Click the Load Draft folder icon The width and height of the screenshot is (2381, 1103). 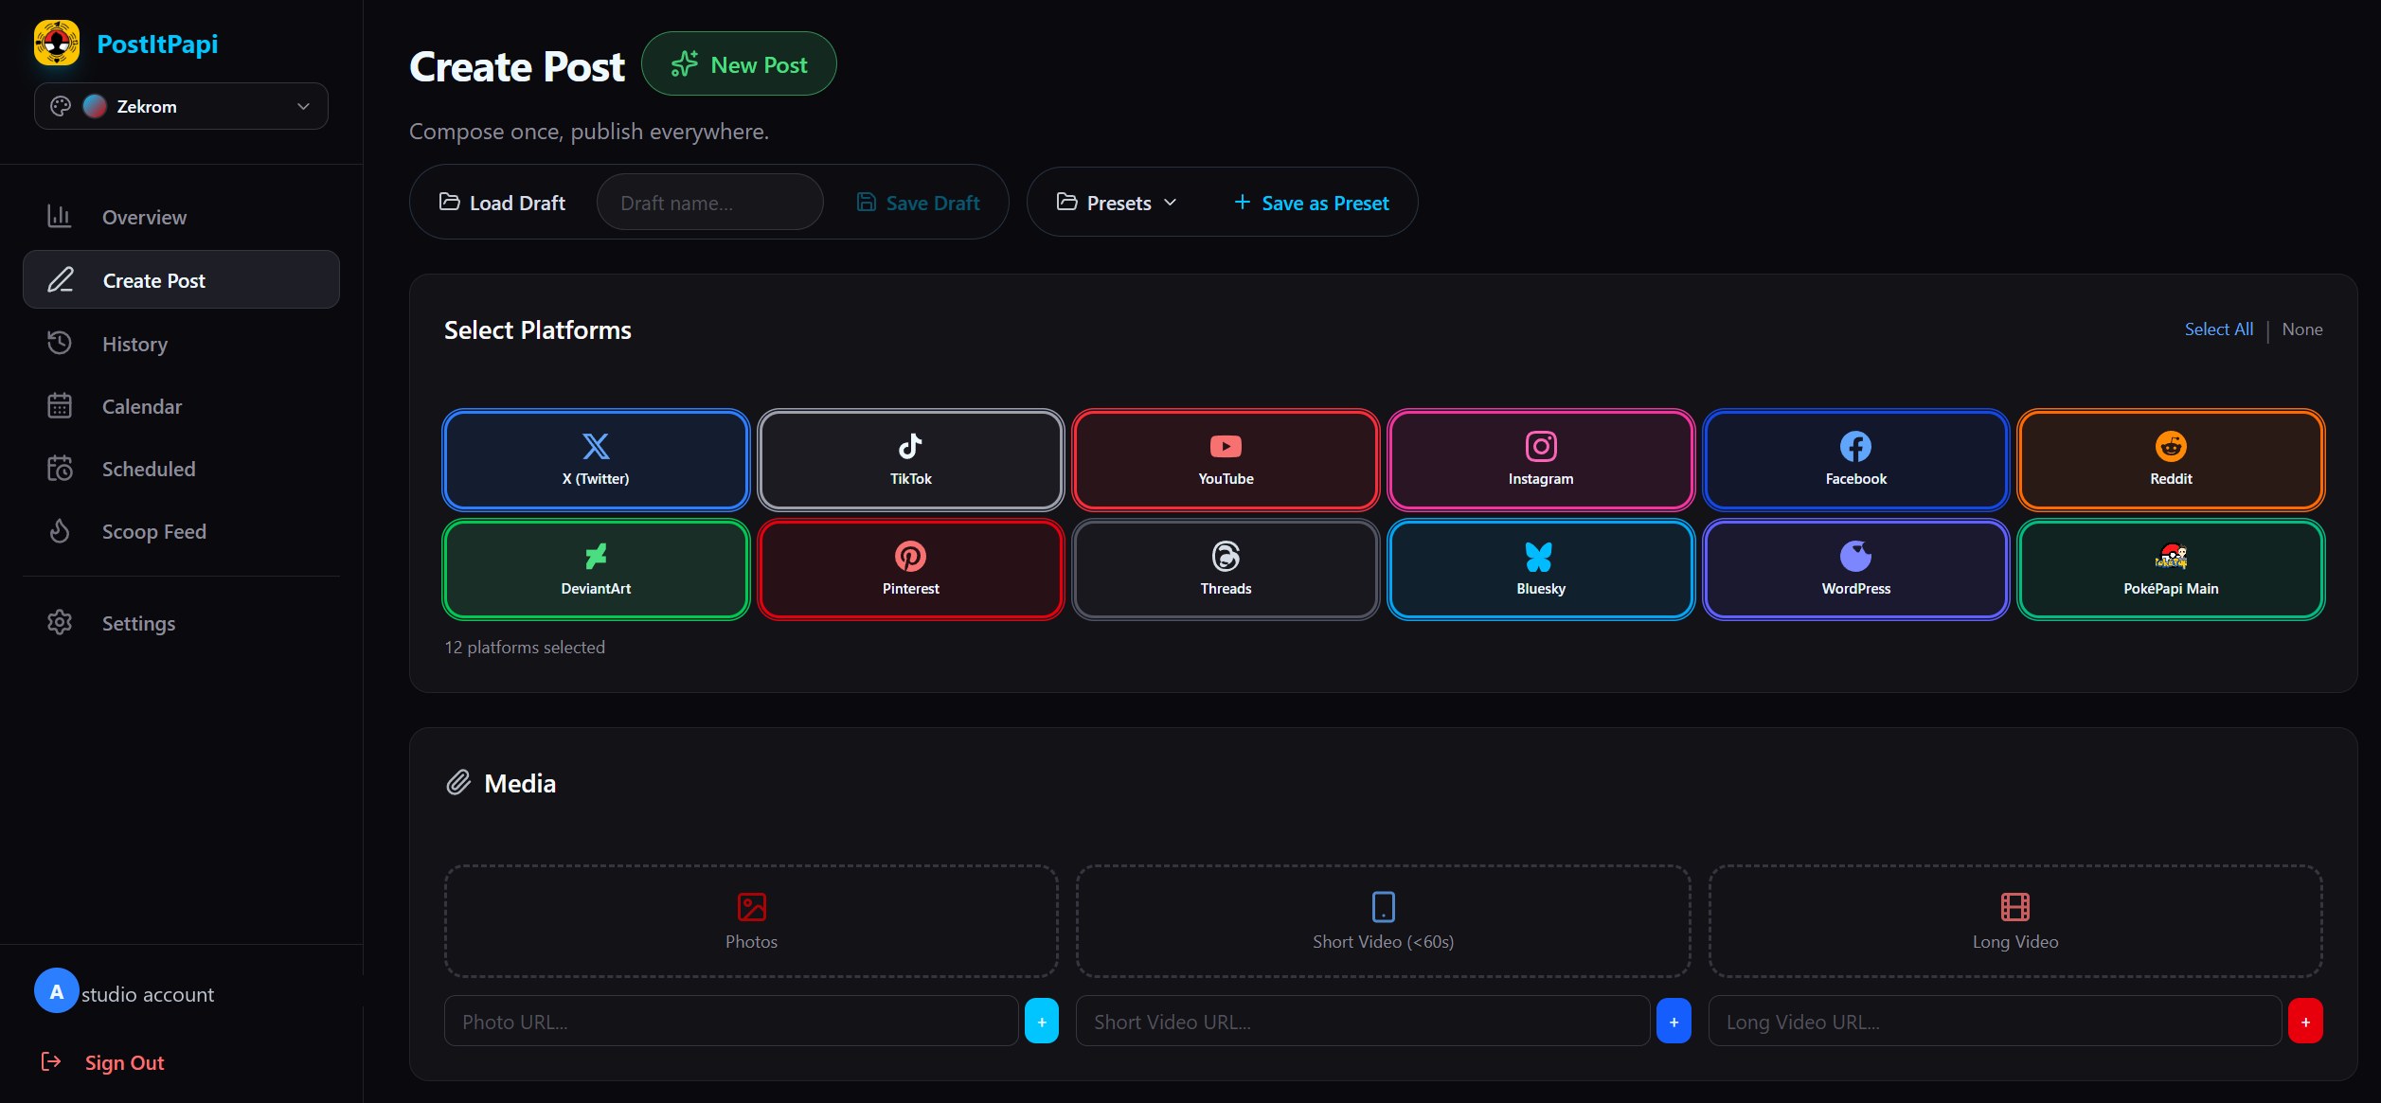(x=450, y=202)
